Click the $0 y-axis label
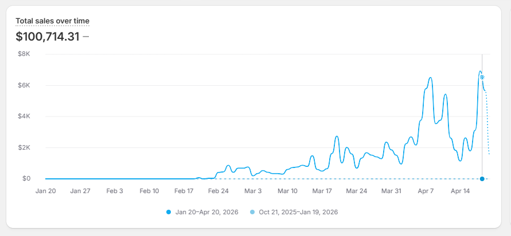This screenshot has height=236, width=511. click(26, 178)
